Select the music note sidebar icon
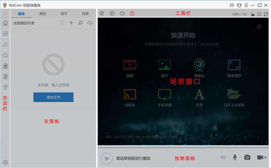Image resolution: width=271 pixels, height=168 pixels. point(5,44)
